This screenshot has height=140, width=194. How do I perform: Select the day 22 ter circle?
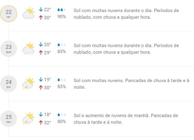[8, 14]
